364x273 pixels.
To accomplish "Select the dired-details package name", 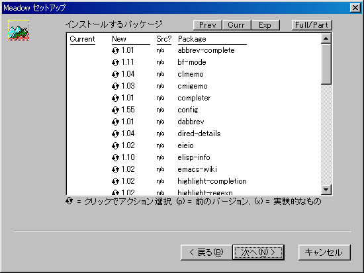I will (x=199, y=134).
